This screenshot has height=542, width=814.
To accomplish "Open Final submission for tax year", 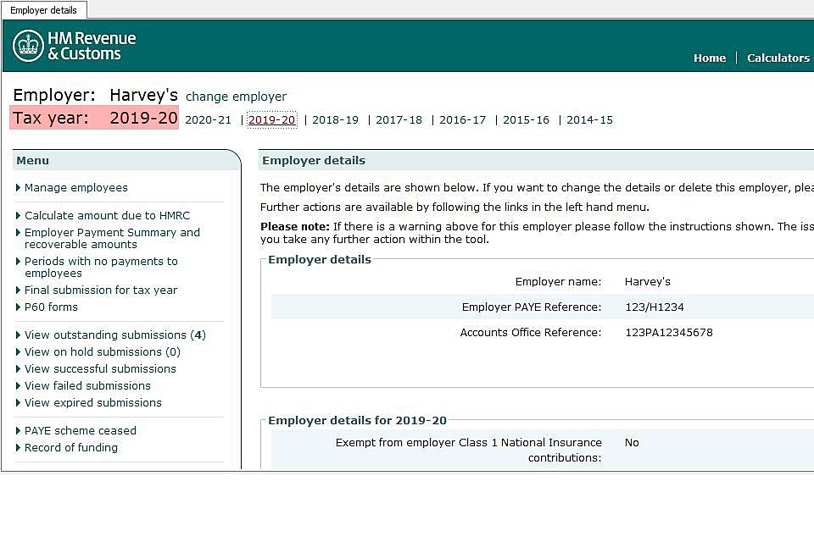I will point(101,290).
